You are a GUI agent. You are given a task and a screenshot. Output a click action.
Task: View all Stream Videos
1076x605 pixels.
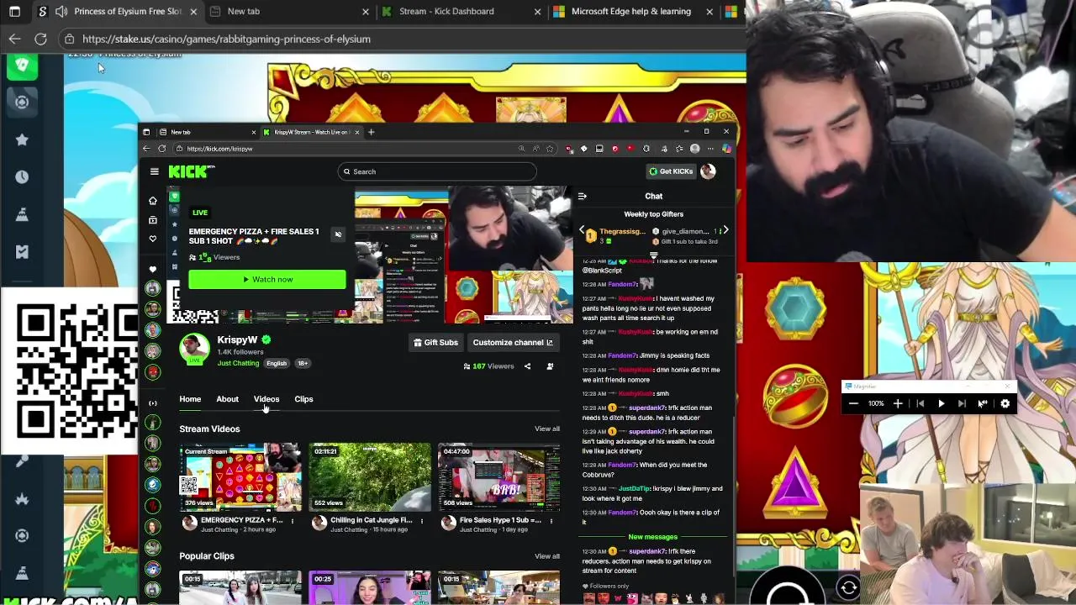[546, 429]
